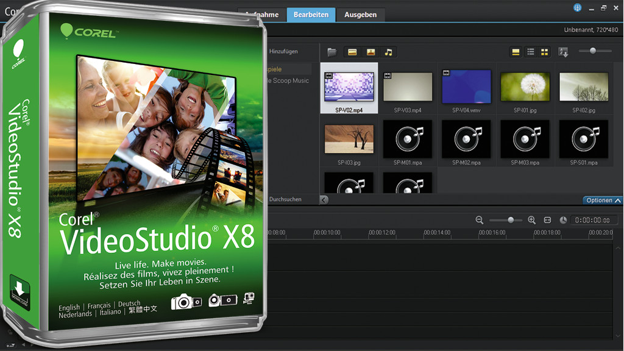Expand the Optionen panel
624x351 pixels.
click(603, 200)
